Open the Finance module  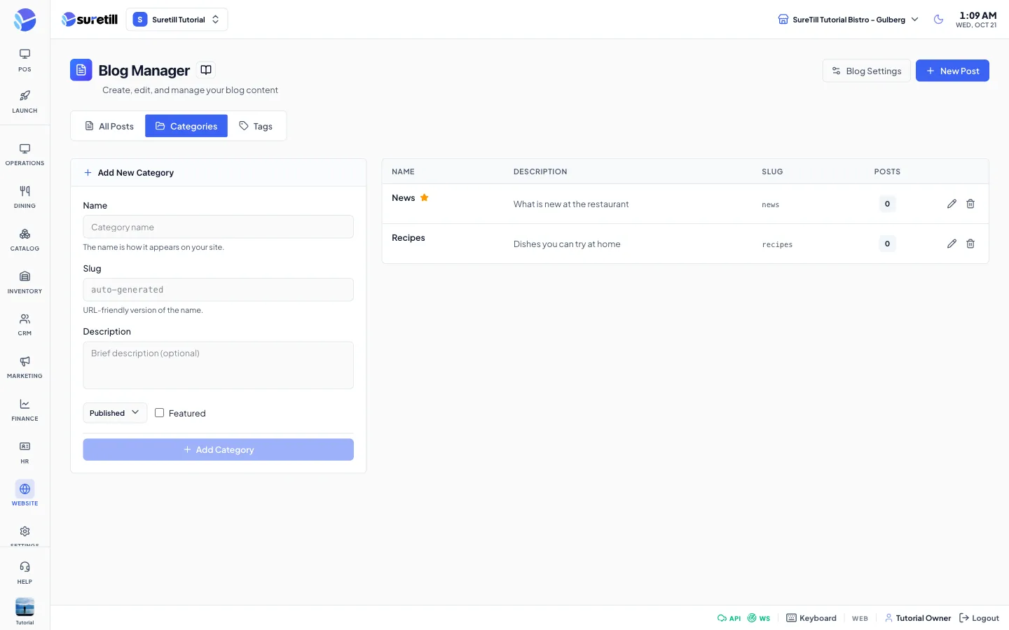25,409
